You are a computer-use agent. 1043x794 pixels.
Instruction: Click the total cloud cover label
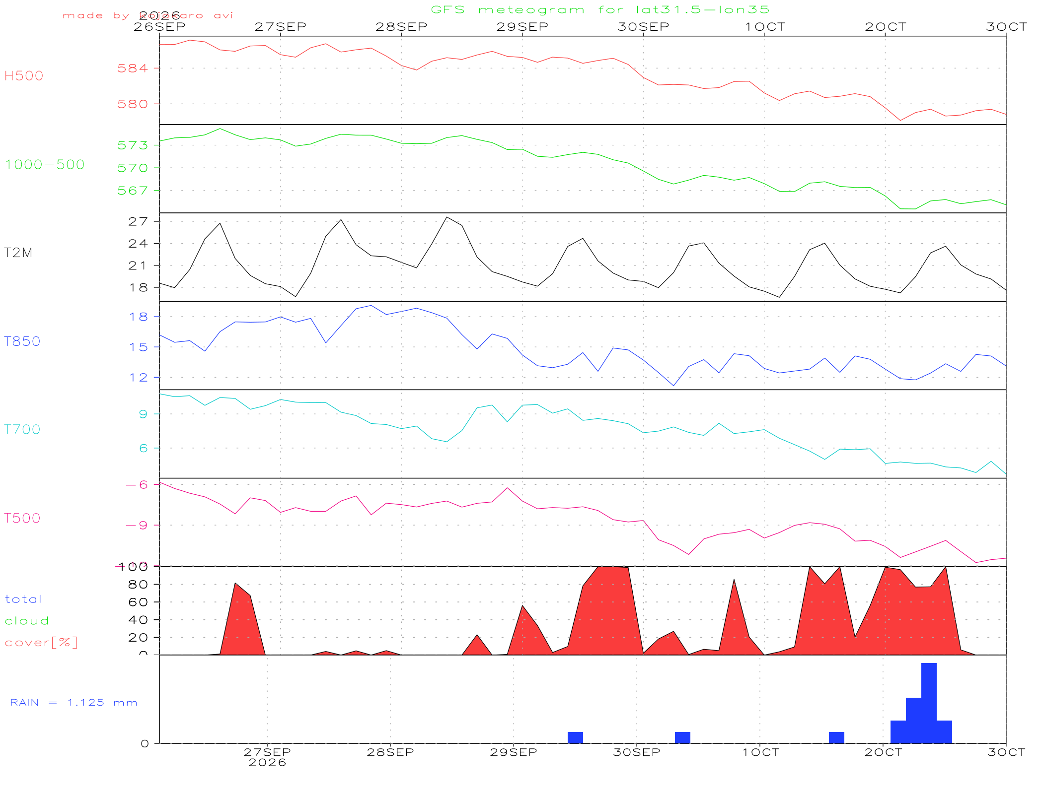(42, 621)
